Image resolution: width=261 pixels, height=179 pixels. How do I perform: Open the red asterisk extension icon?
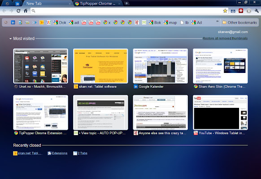[x=241, y=11]
